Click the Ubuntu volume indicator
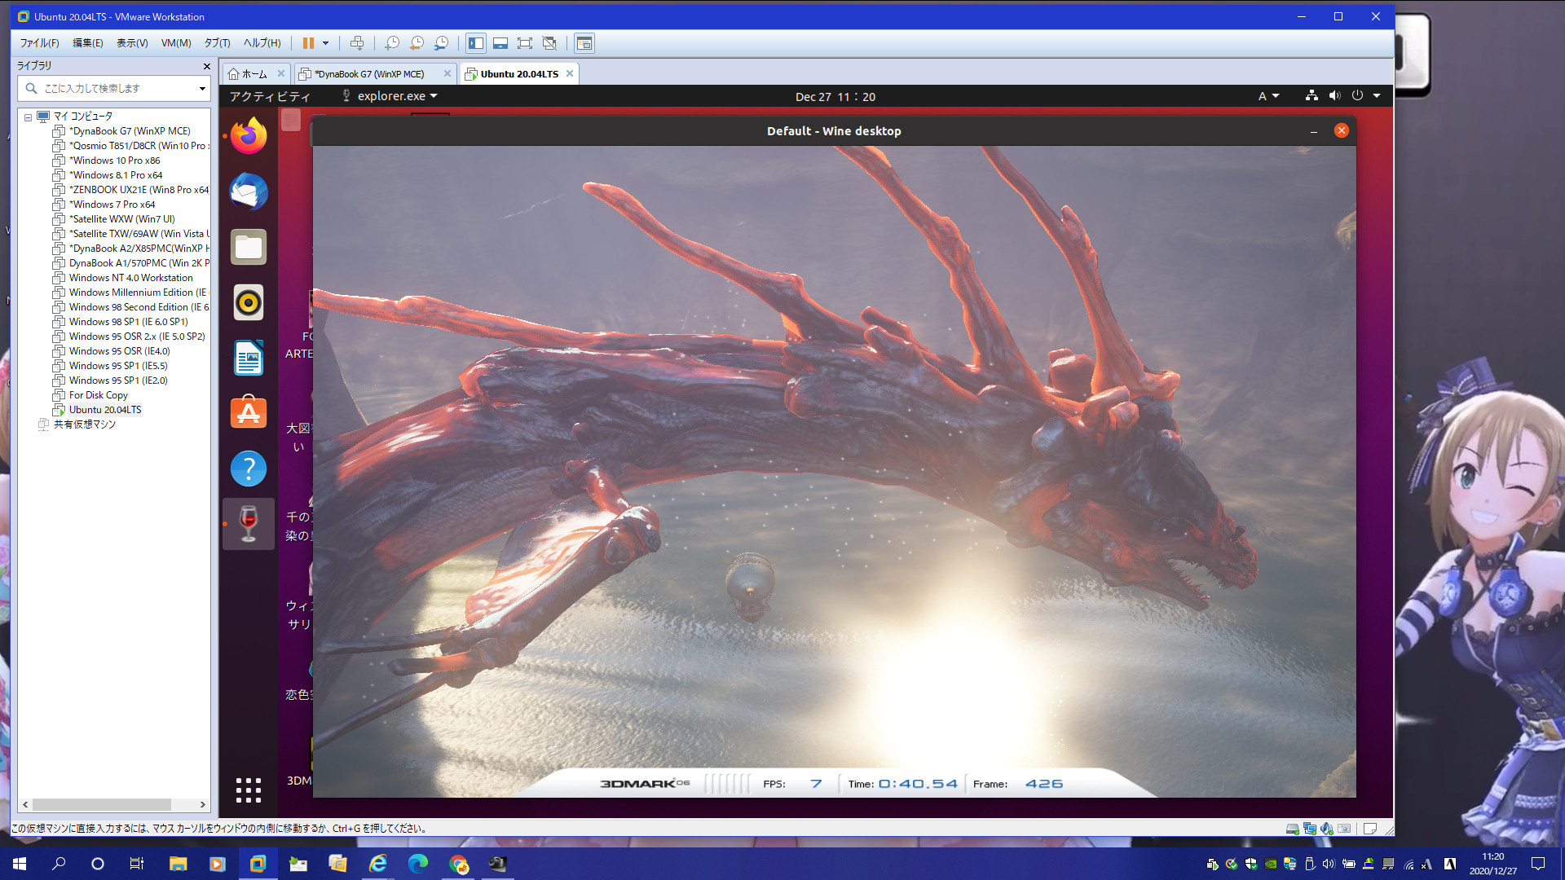This screenshot has height=880, width=1565. (1334, 95)
